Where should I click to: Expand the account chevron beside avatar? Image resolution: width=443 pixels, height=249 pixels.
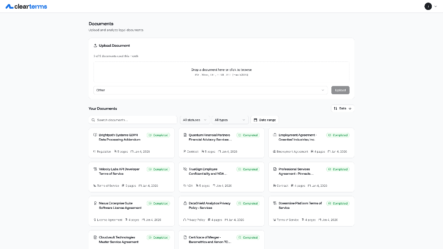pyautogui.click(x=435, y=6)
